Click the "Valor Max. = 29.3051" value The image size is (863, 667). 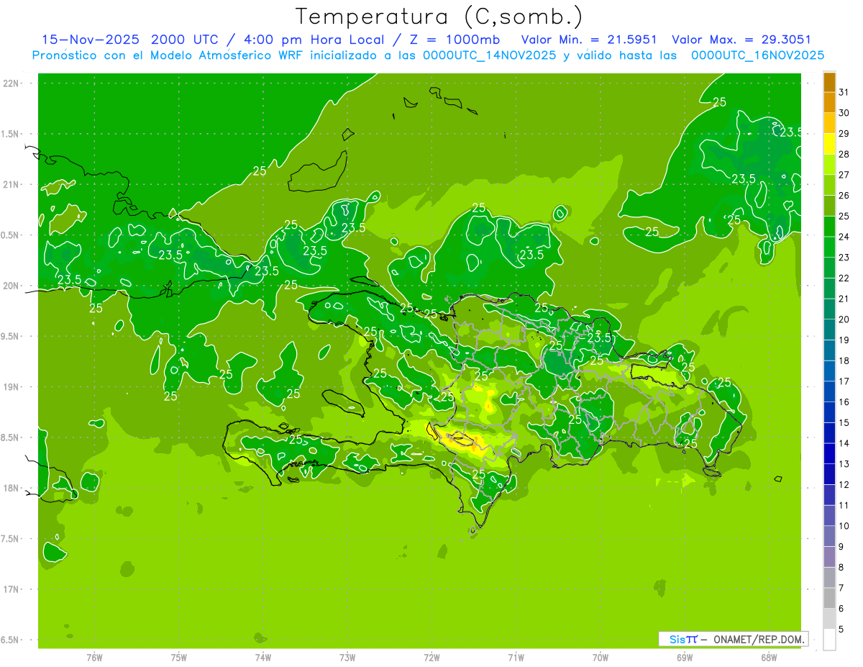click(741, 40)
